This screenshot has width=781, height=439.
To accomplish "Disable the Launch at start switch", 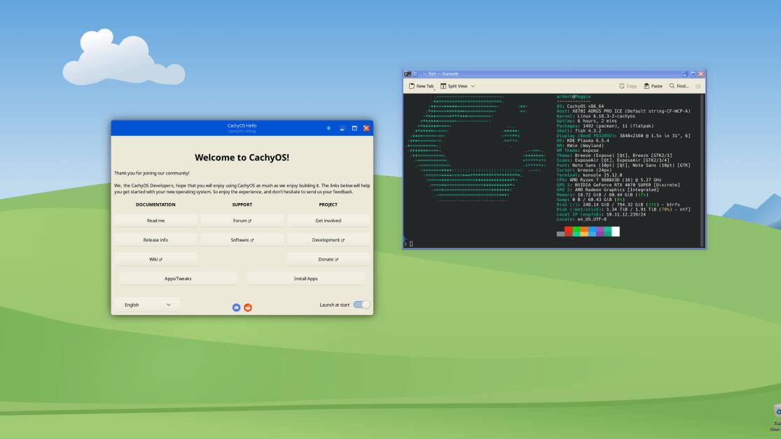I will pyautogui.click(x=361, y=305).
